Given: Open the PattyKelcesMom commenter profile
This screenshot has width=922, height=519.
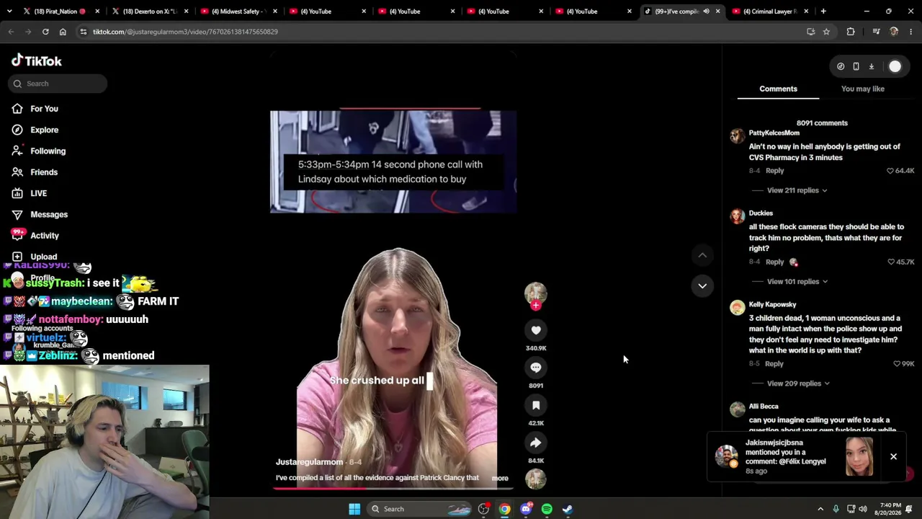Looking at the screenshot, I should 774,133.
